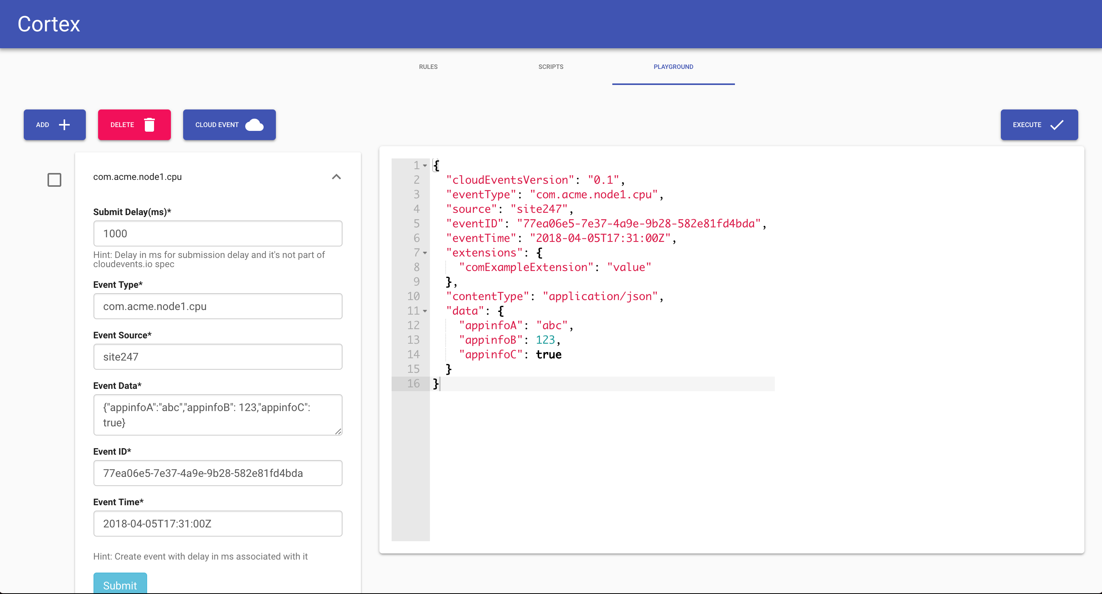Viewport: 1102px width, 594px height.
Task: Click the trash can icon on Delete
Action: pos(149,125)
